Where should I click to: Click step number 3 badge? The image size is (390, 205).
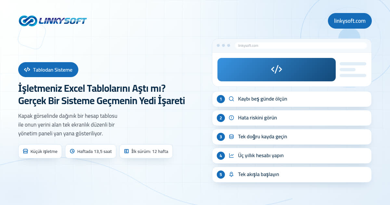(x=221, y=137)
